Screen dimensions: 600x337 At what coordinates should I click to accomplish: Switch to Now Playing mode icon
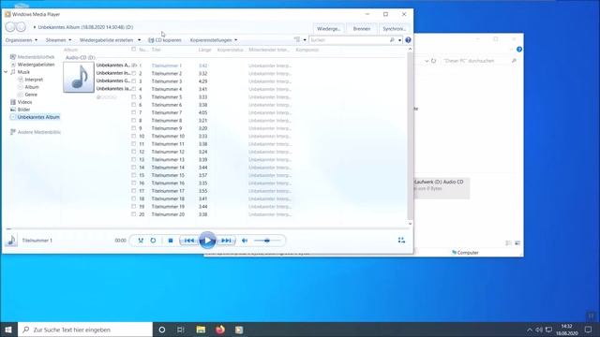[x=401, y=240]
